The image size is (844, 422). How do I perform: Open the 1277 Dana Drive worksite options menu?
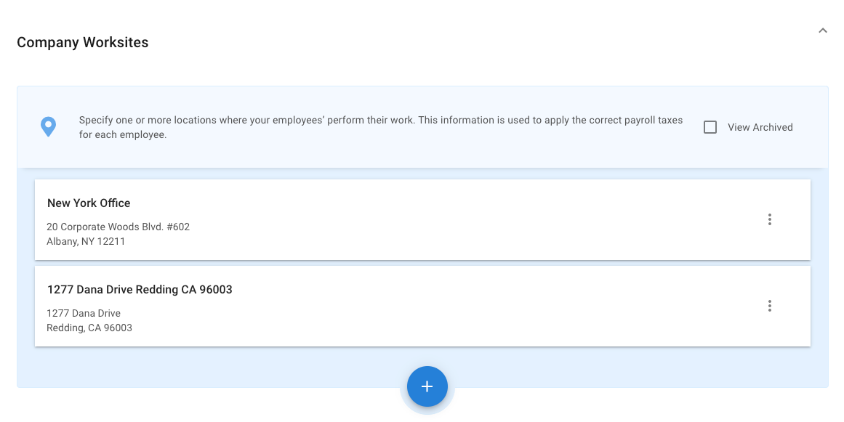769,306
